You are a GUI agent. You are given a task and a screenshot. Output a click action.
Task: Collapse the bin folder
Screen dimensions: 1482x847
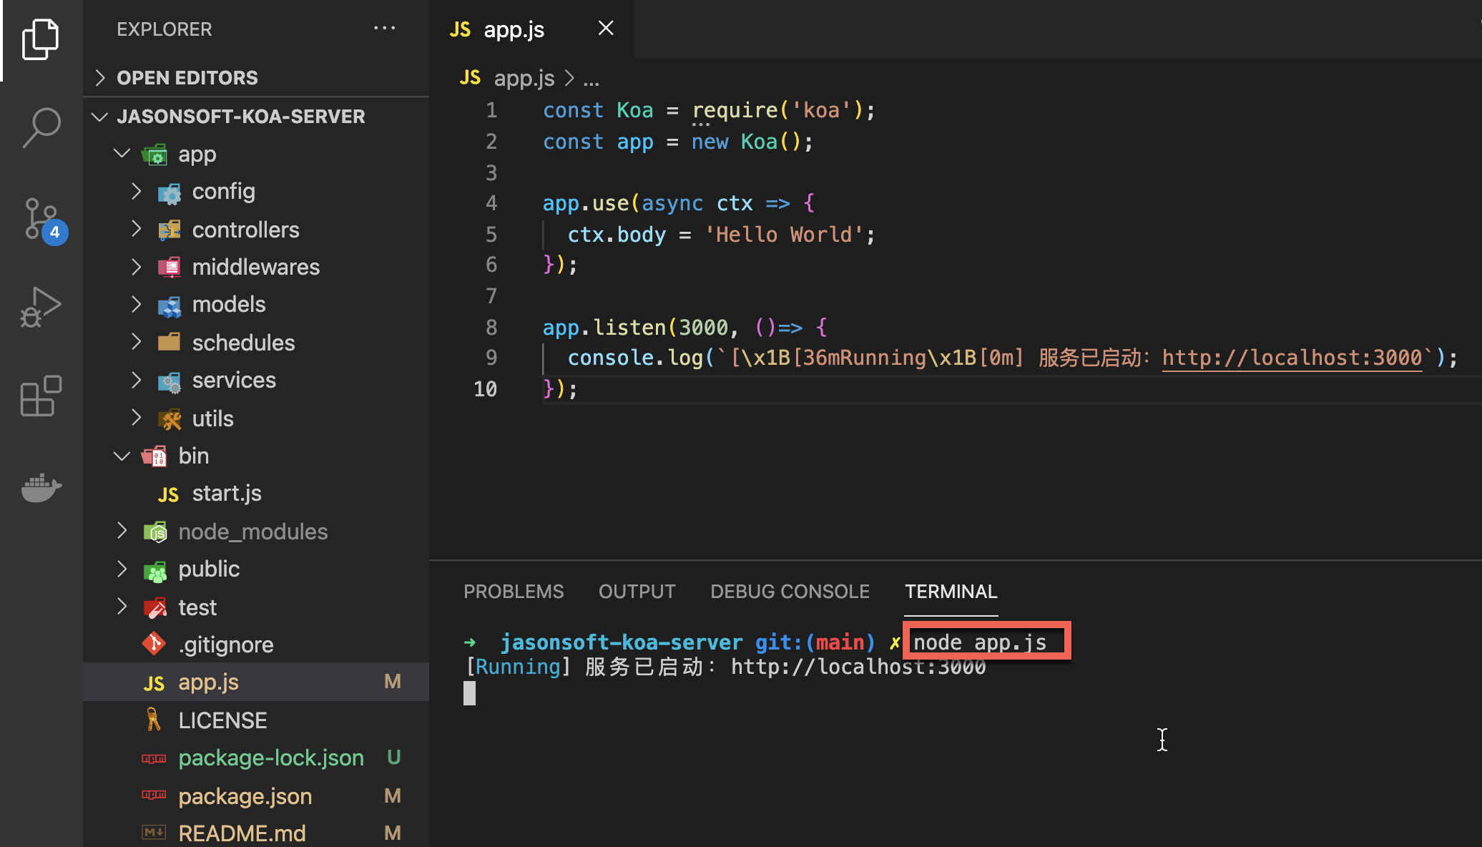pos(193,456)
